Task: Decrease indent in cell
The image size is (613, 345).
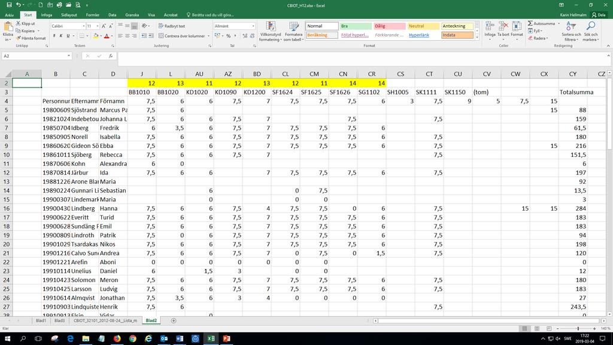Action: [x=144, y=36]
